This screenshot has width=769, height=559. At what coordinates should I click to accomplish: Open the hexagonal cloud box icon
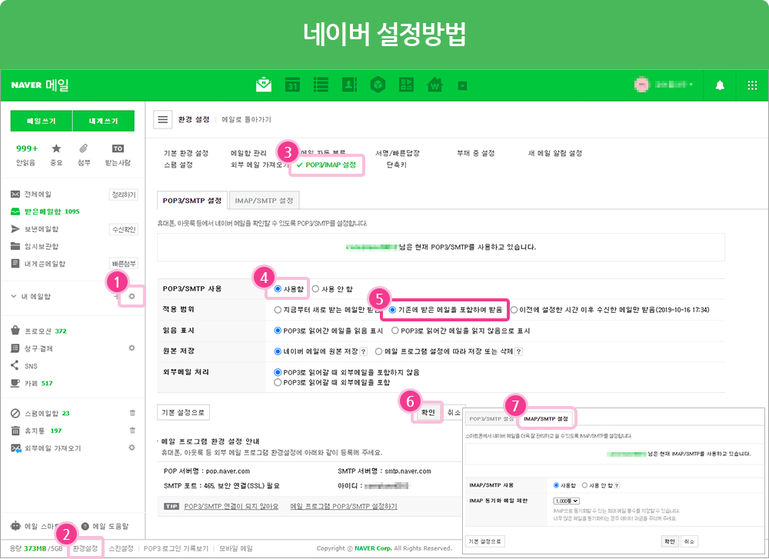[378, 85]
